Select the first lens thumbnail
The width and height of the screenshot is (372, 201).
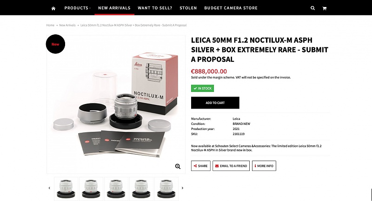(x=66, y=188)
